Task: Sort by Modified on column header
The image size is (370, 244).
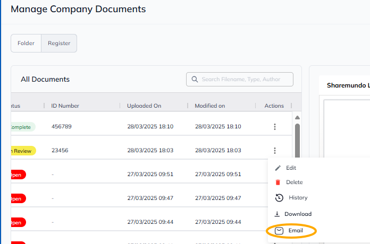Action: pos(209,106)
